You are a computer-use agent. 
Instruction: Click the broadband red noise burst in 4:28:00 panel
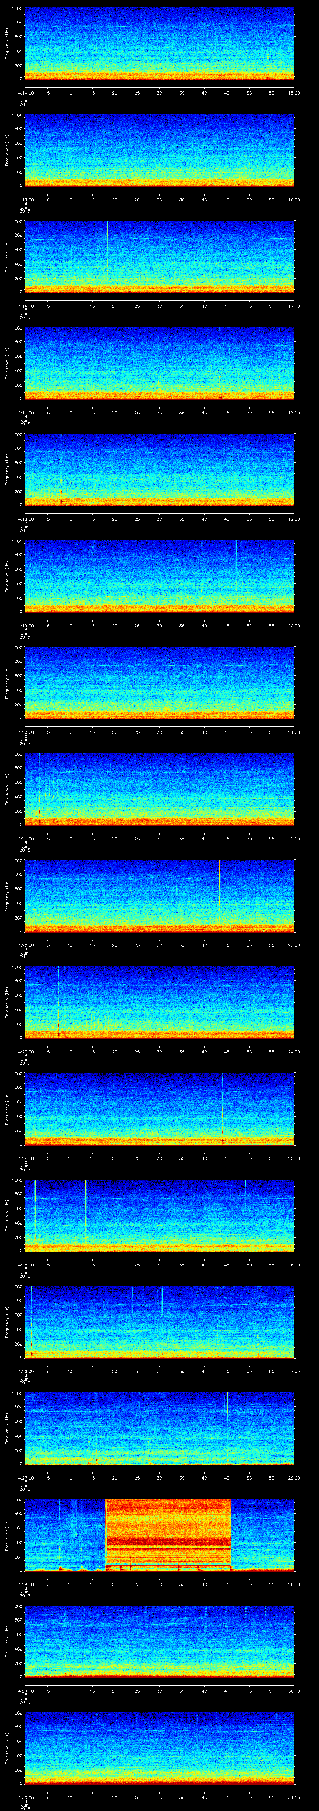pyautogui.click(x=168, y=1534)
